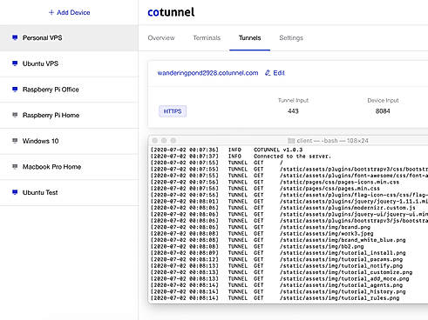This screenshot has height=320, width=428.
Task: Click the Edit tunnel link
Action: [275, 73]
